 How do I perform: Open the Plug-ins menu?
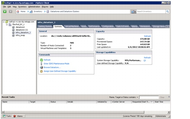pos(45,7)
